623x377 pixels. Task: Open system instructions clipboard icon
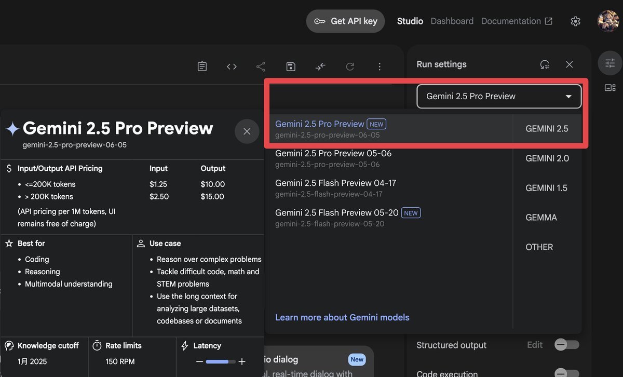(202, 66)
